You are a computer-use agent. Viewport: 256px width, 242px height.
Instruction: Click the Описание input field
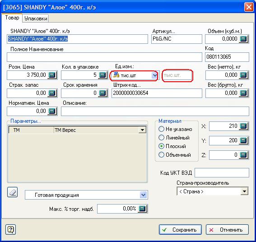155,111
